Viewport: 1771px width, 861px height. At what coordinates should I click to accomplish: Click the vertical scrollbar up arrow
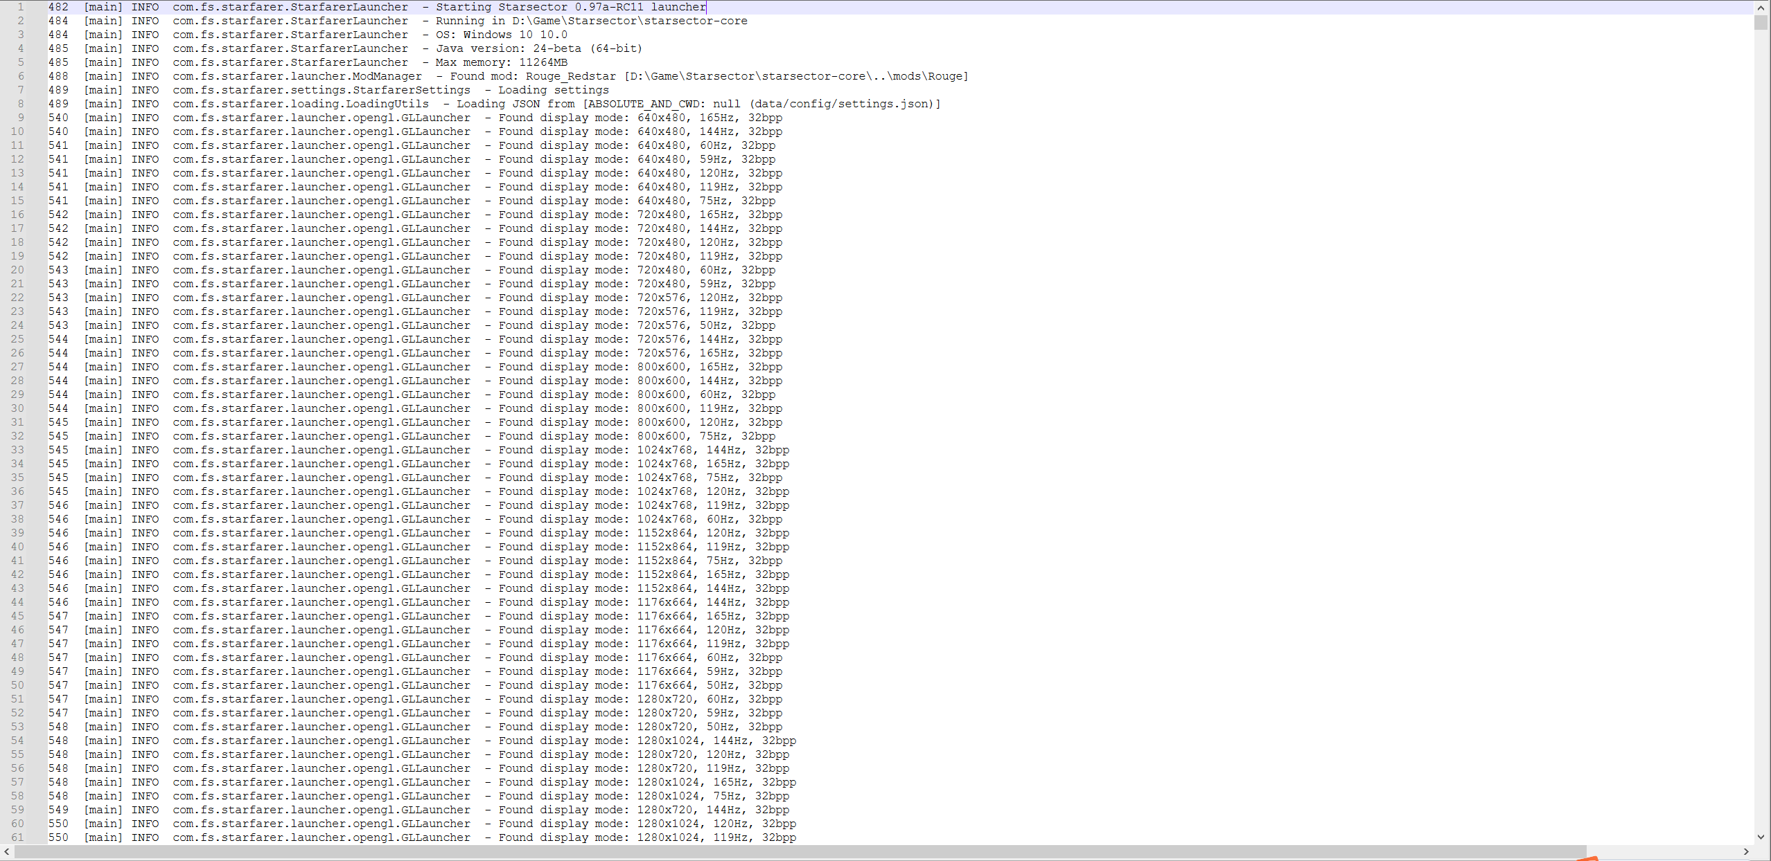pos(1761,8)
